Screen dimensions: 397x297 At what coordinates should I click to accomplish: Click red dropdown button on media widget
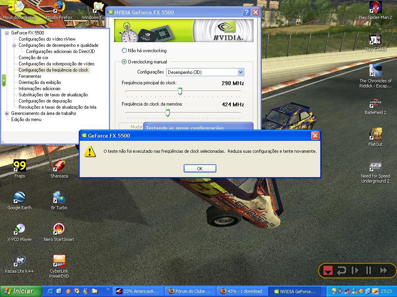coord(328,271)
